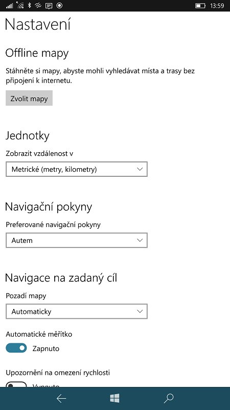Expand the Autem navigation instructions dropdown
The height and width of the screenshot is (410, 230).
(x=77, y=240)
